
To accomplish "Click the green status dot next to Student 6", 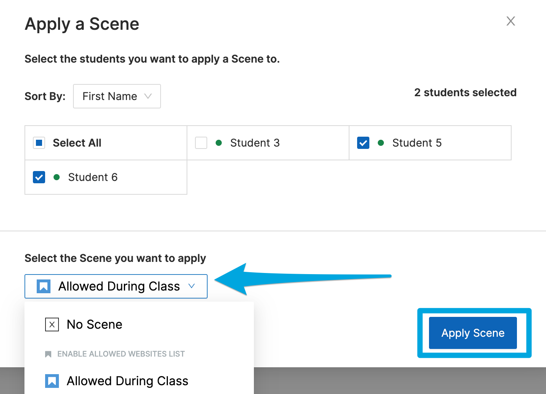I will pos(57,177).
